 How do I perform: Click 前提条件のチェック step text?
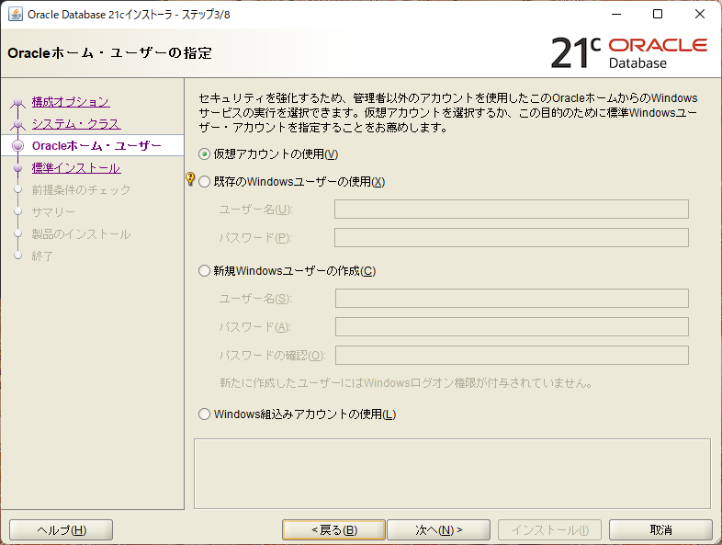coord(81,190)
